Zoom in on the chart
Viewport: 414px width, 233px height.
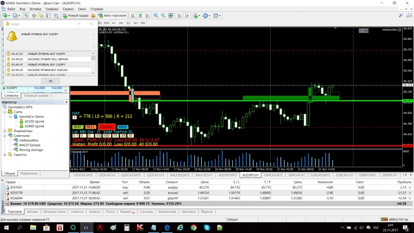(x=156, y=16)
